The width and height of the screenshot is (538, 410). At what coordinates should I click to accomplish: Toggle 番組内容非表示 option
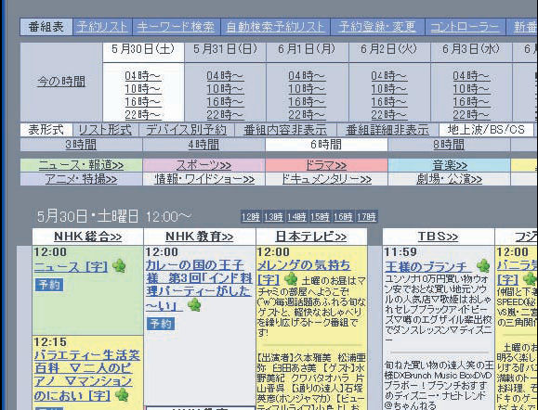tap(285, 130)
